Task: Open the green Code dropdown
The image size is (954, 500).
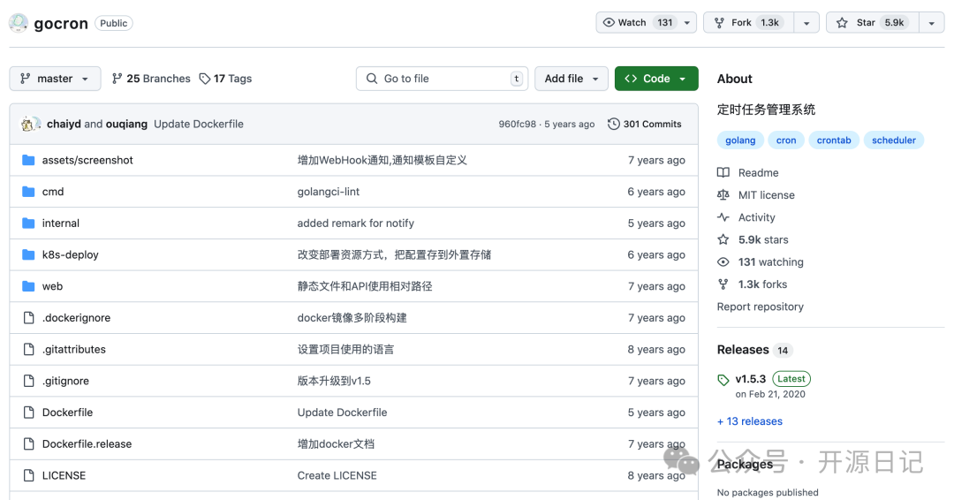Action: coord(656,79)
